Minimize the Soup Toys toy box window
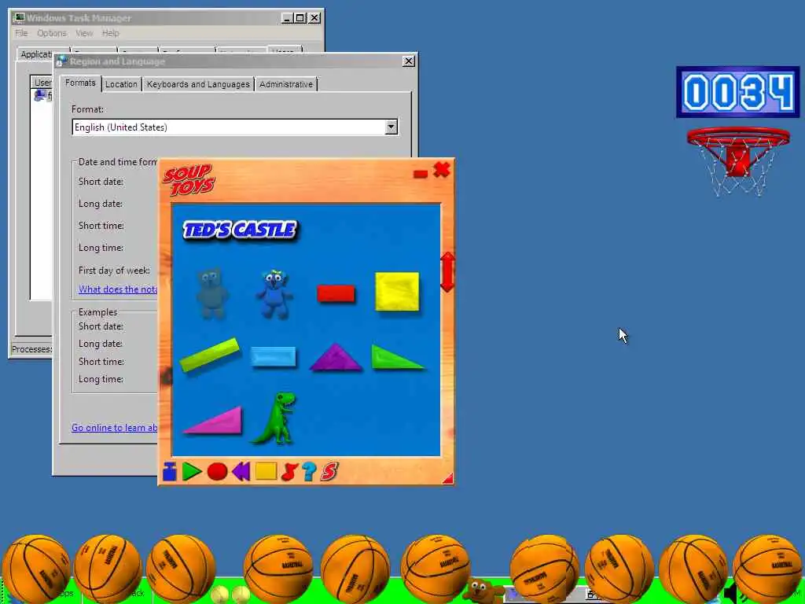Viewport: 805px width, 604px height. click(x=421, y=174)
